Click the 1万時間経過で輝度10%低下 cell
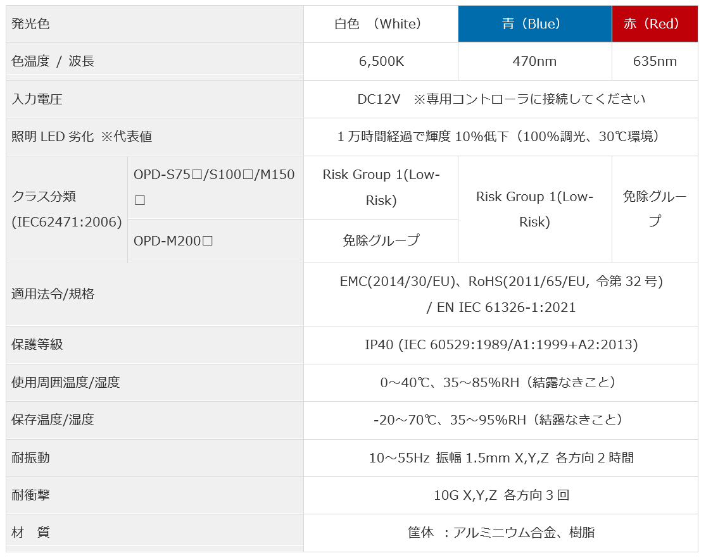 (501, 137)
